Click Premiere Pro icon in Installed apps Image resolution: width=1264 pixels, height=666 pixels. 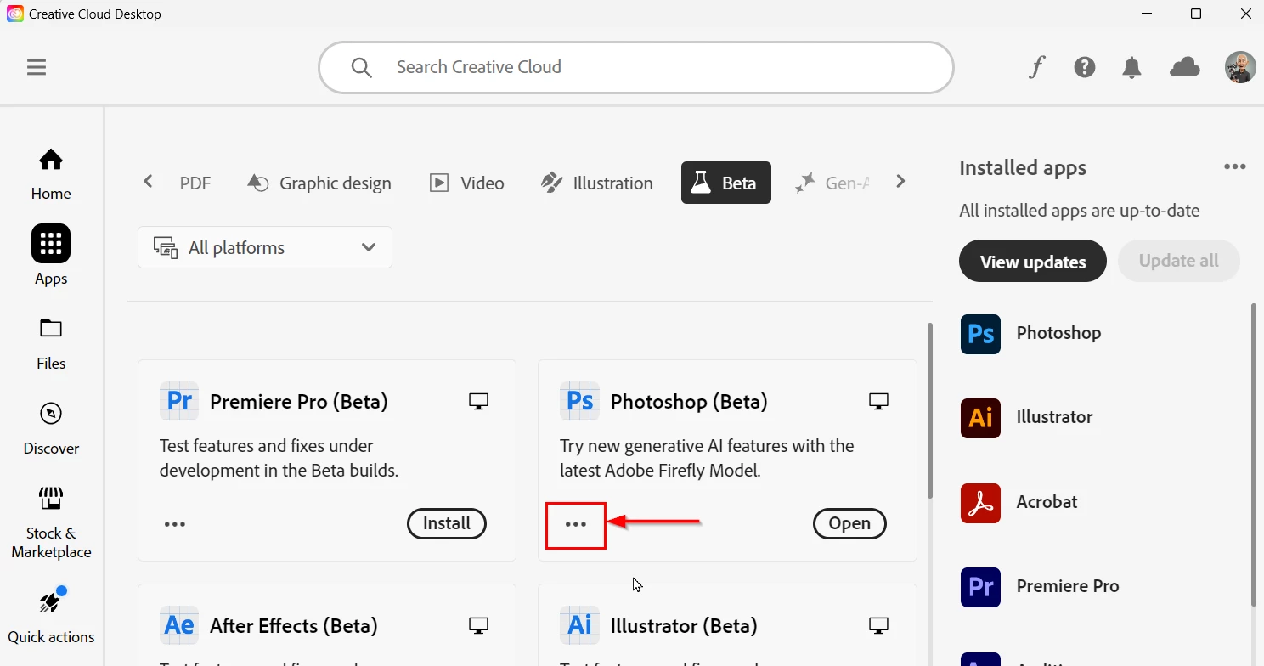(x=980, y=586)
